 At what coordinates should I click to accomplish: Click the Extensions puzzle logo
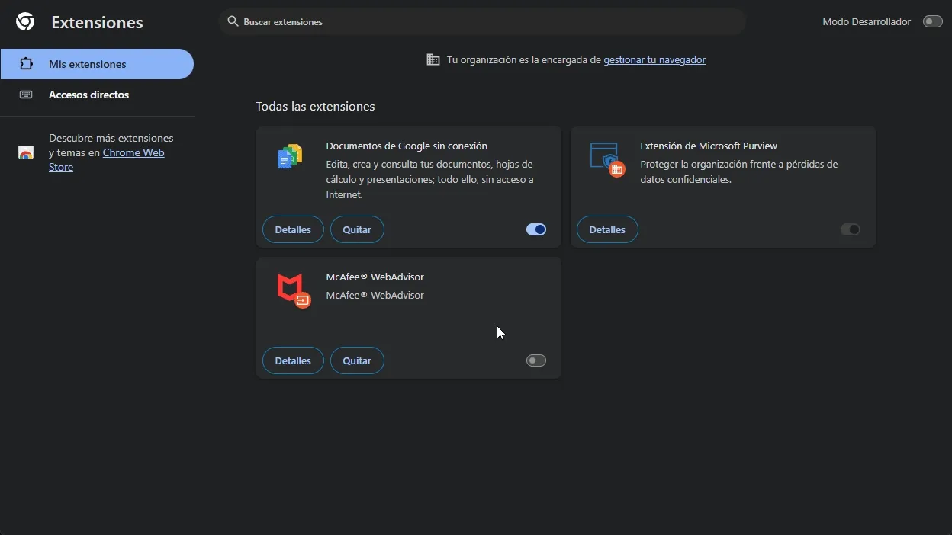pyautogui.click(x=24, y=21)
